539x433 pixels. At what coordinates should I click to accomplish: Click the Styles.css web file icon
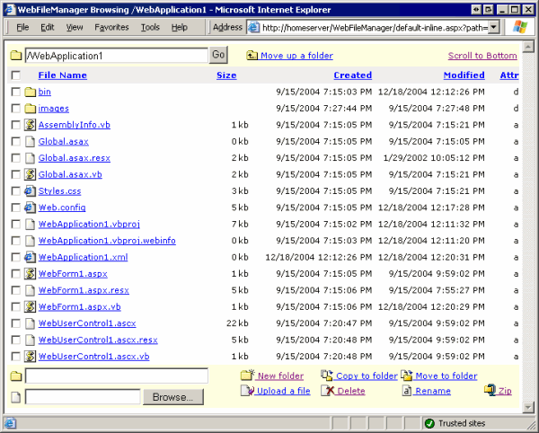[30, 190]
